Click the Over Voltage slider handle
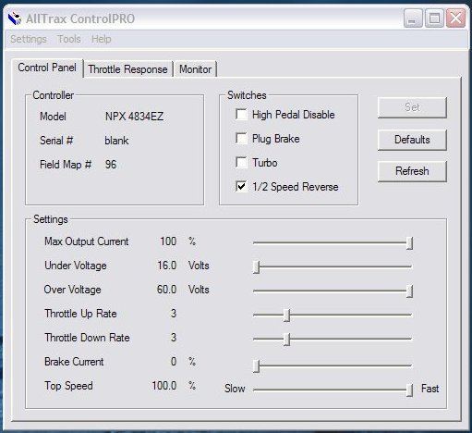472x433 pixels. 409,291
